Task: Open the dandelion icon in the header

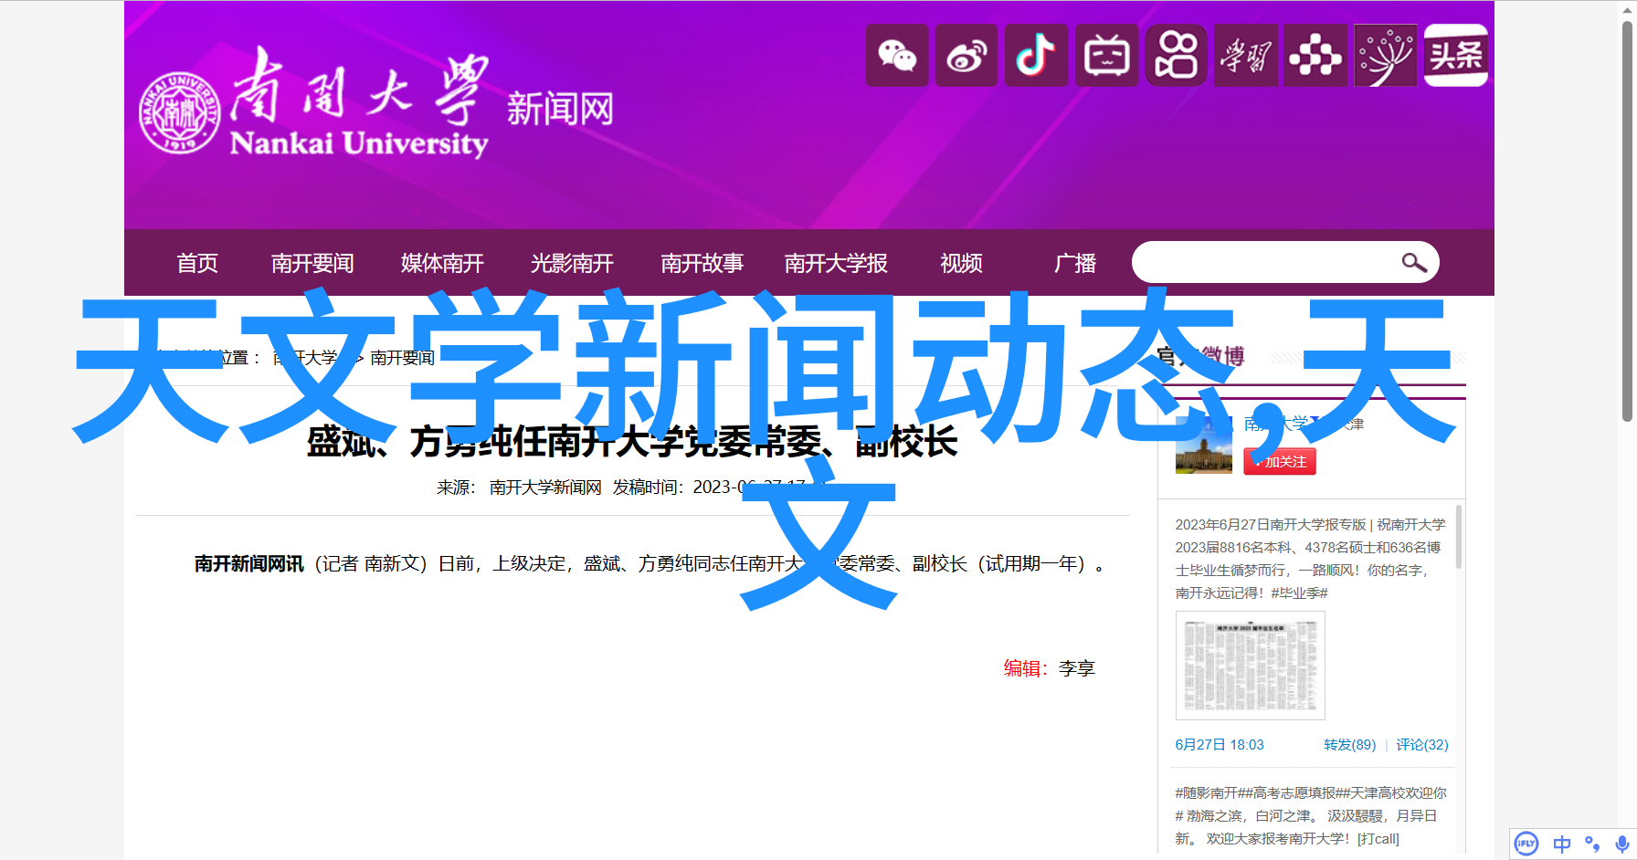Action: [1385, 56]
